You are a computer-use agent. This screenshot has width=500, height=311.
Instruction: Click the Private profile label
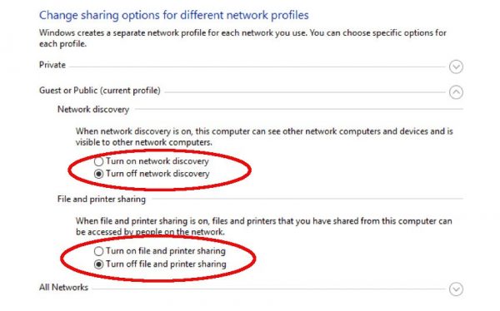click(x=52, y=65)
